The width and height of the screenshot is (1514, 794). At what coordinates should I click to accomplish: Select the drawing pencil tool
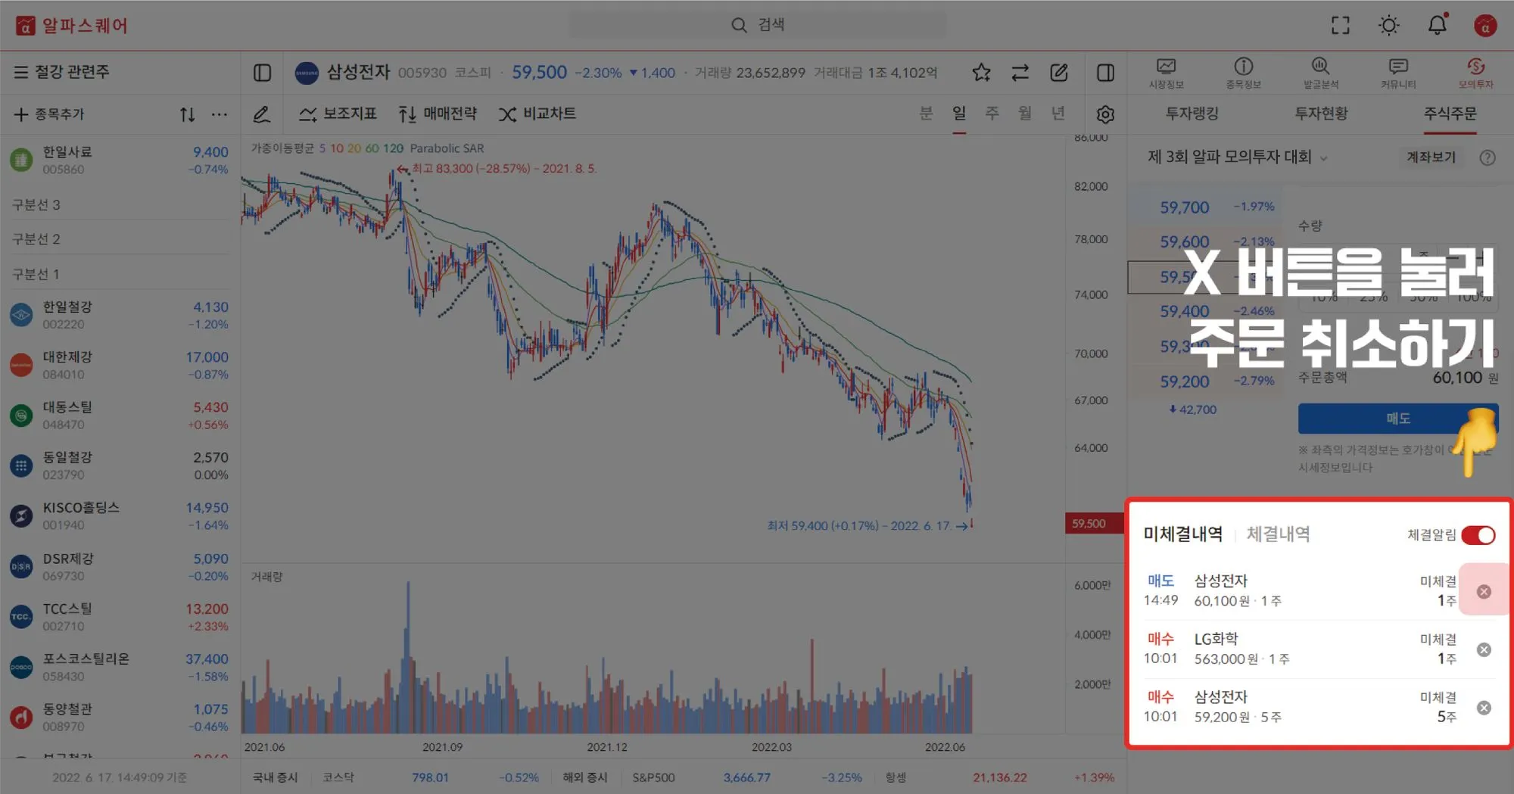[x=261, y=114]
